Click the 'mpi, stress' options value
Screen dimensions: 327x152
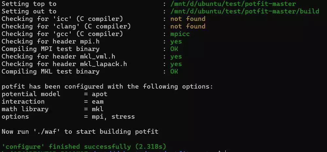point(113,117)
